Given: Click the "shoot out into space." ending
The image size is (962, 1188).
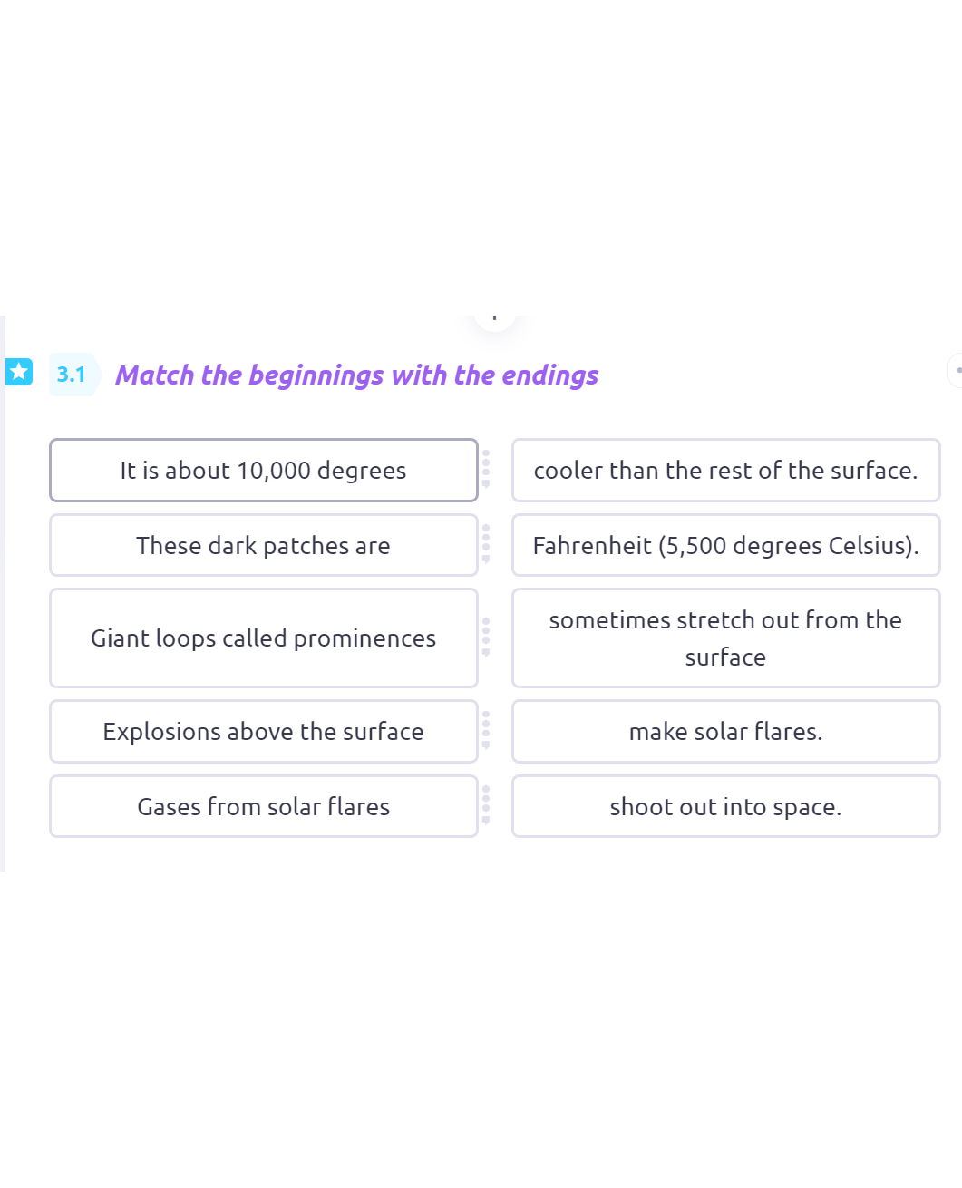Looking at the screenshot, I should click(x=726, y=806).
